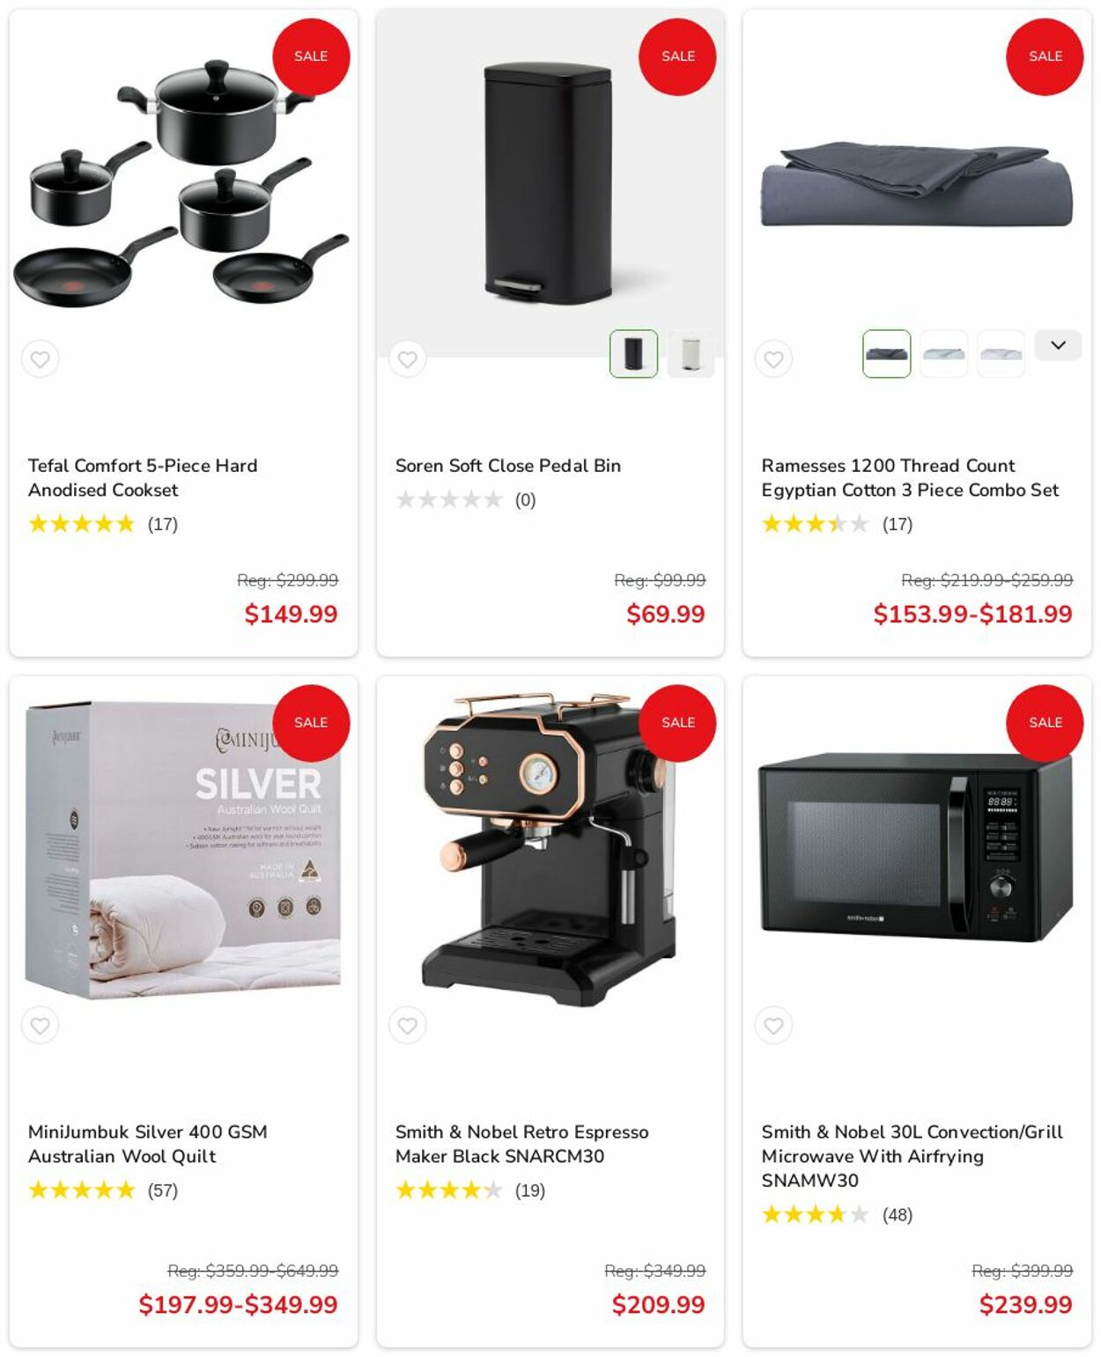
Task: Favorite the Soren Pedal Bin heart icon
Action: (x=407, y=359)
